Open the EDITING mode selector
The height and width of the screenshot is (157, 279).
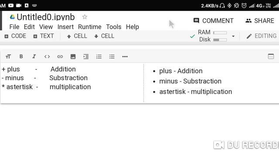262,36
